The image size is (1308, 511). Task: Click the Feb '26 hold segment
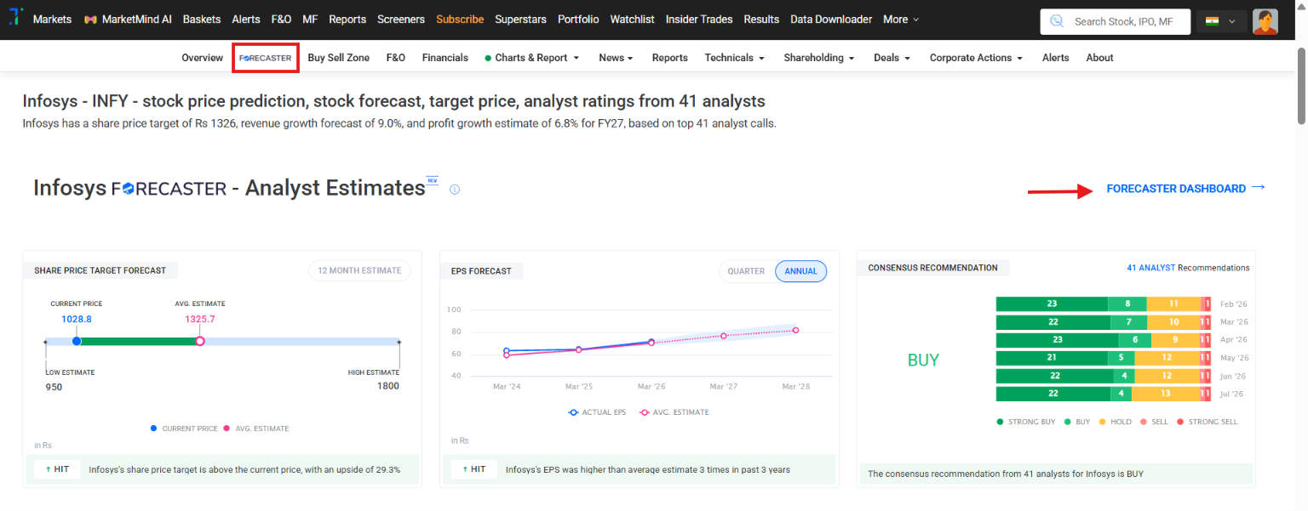pyautogui.click(x=1173, y=304)
